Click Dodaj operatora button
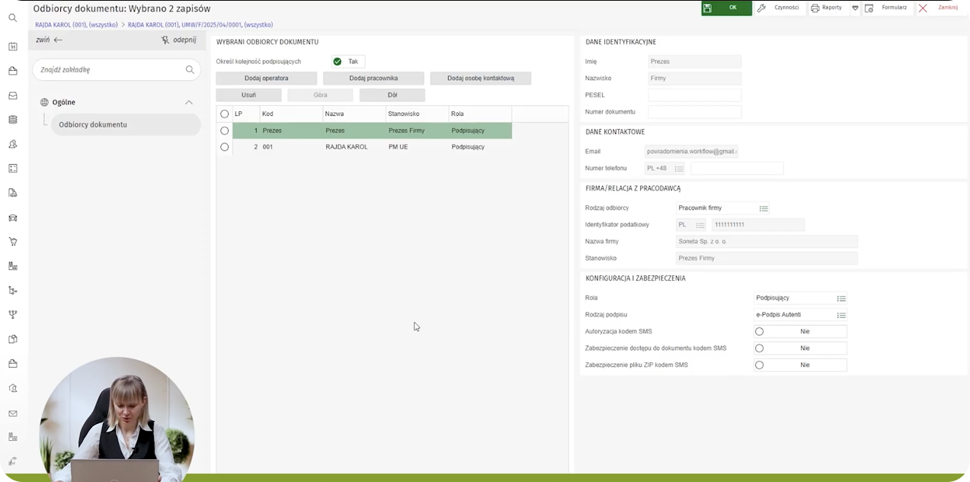 tap(267, 79)
